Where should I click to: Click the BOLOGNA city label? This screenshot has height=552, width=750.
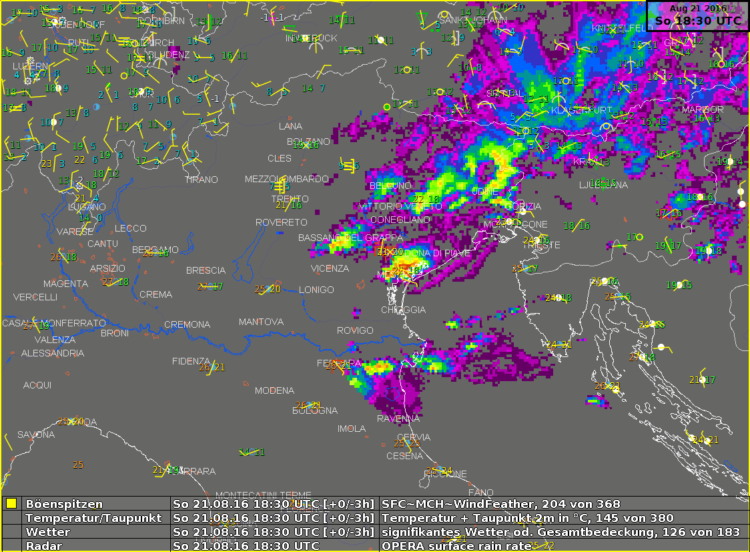tap(315, 410)
